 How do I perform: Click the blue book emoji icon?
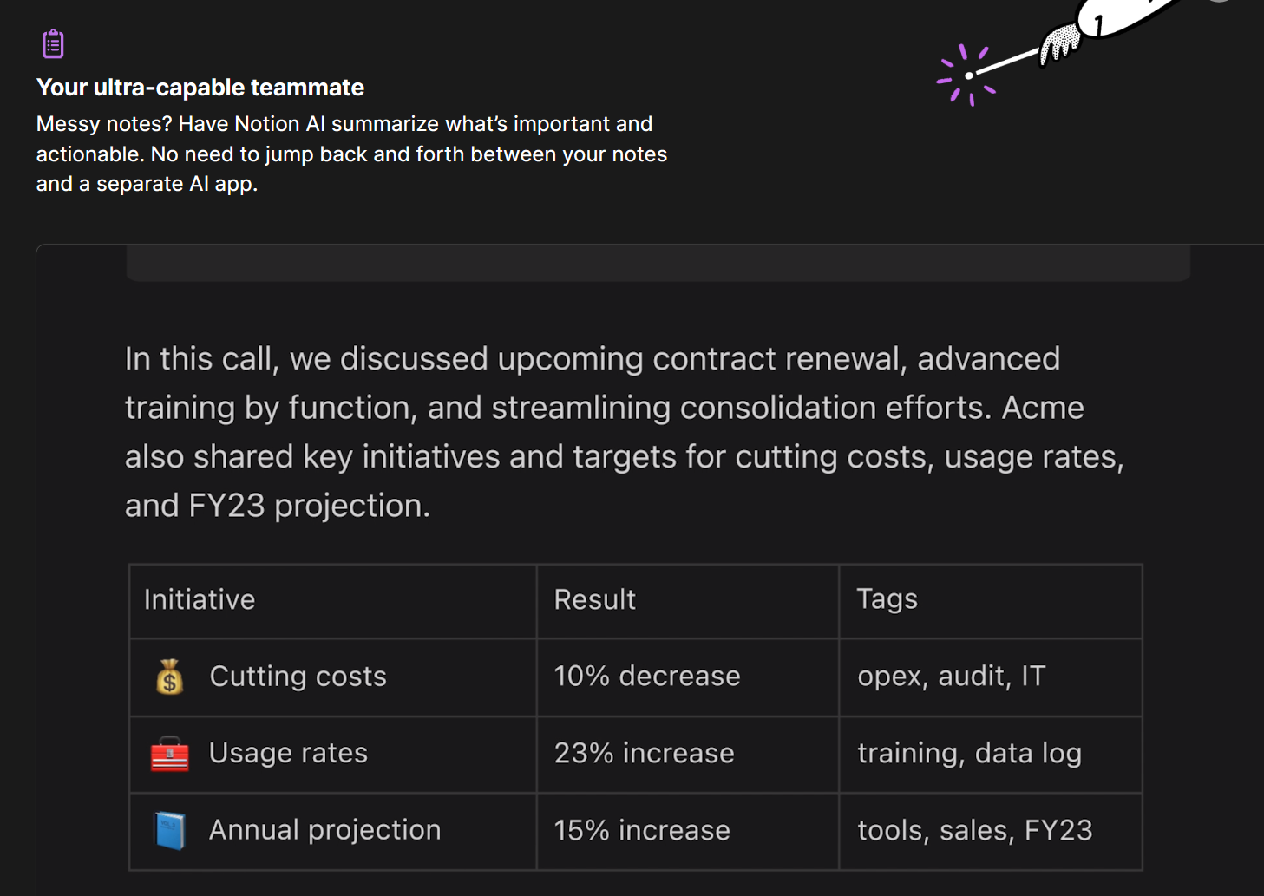(170, 830)
